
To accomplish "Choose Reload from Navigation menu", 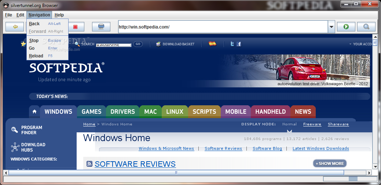I will 47,56.
